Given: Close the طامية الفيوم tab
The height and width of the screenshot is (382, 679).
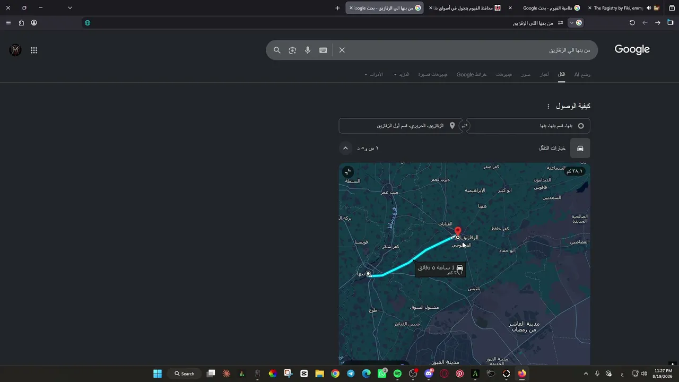Looking at the screenshot, I should coord(510,8).
